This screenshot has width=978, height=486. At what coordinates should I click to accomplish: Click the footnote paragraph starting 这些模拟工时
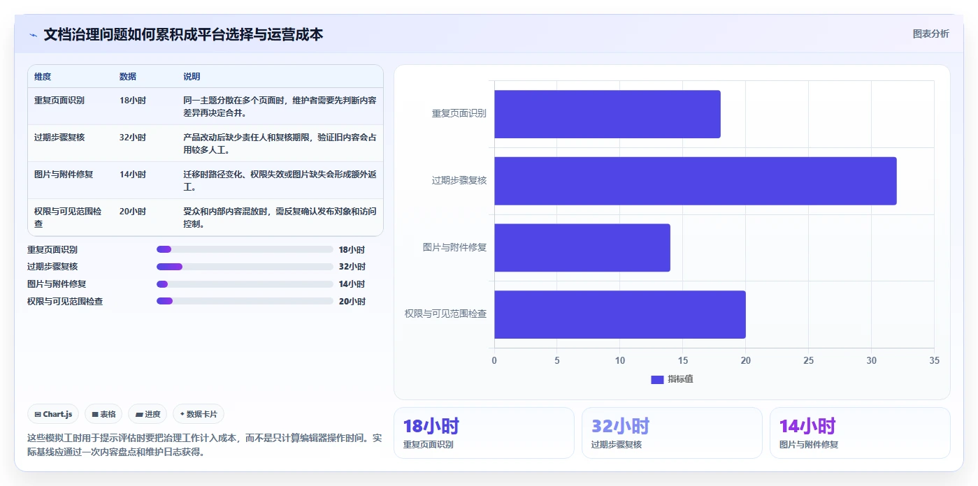click(205, 445)
